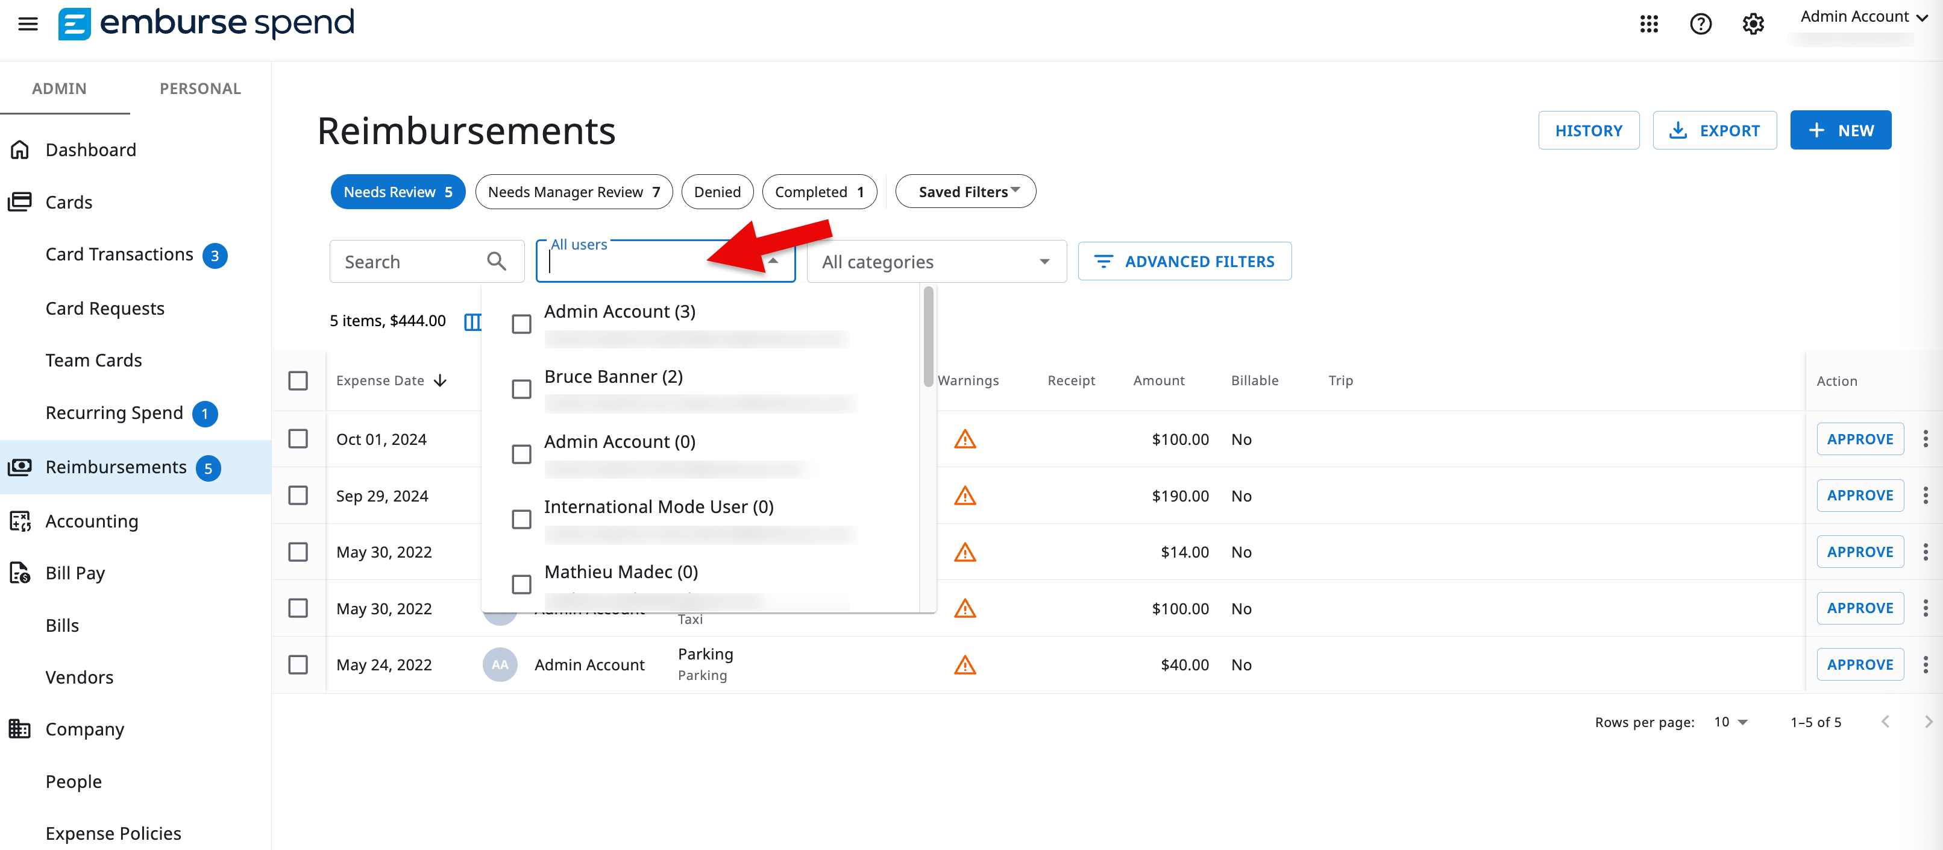Expand the Saved Filters dropdown
Viewport: 1943px width, 850px height.
pos(965,191)
